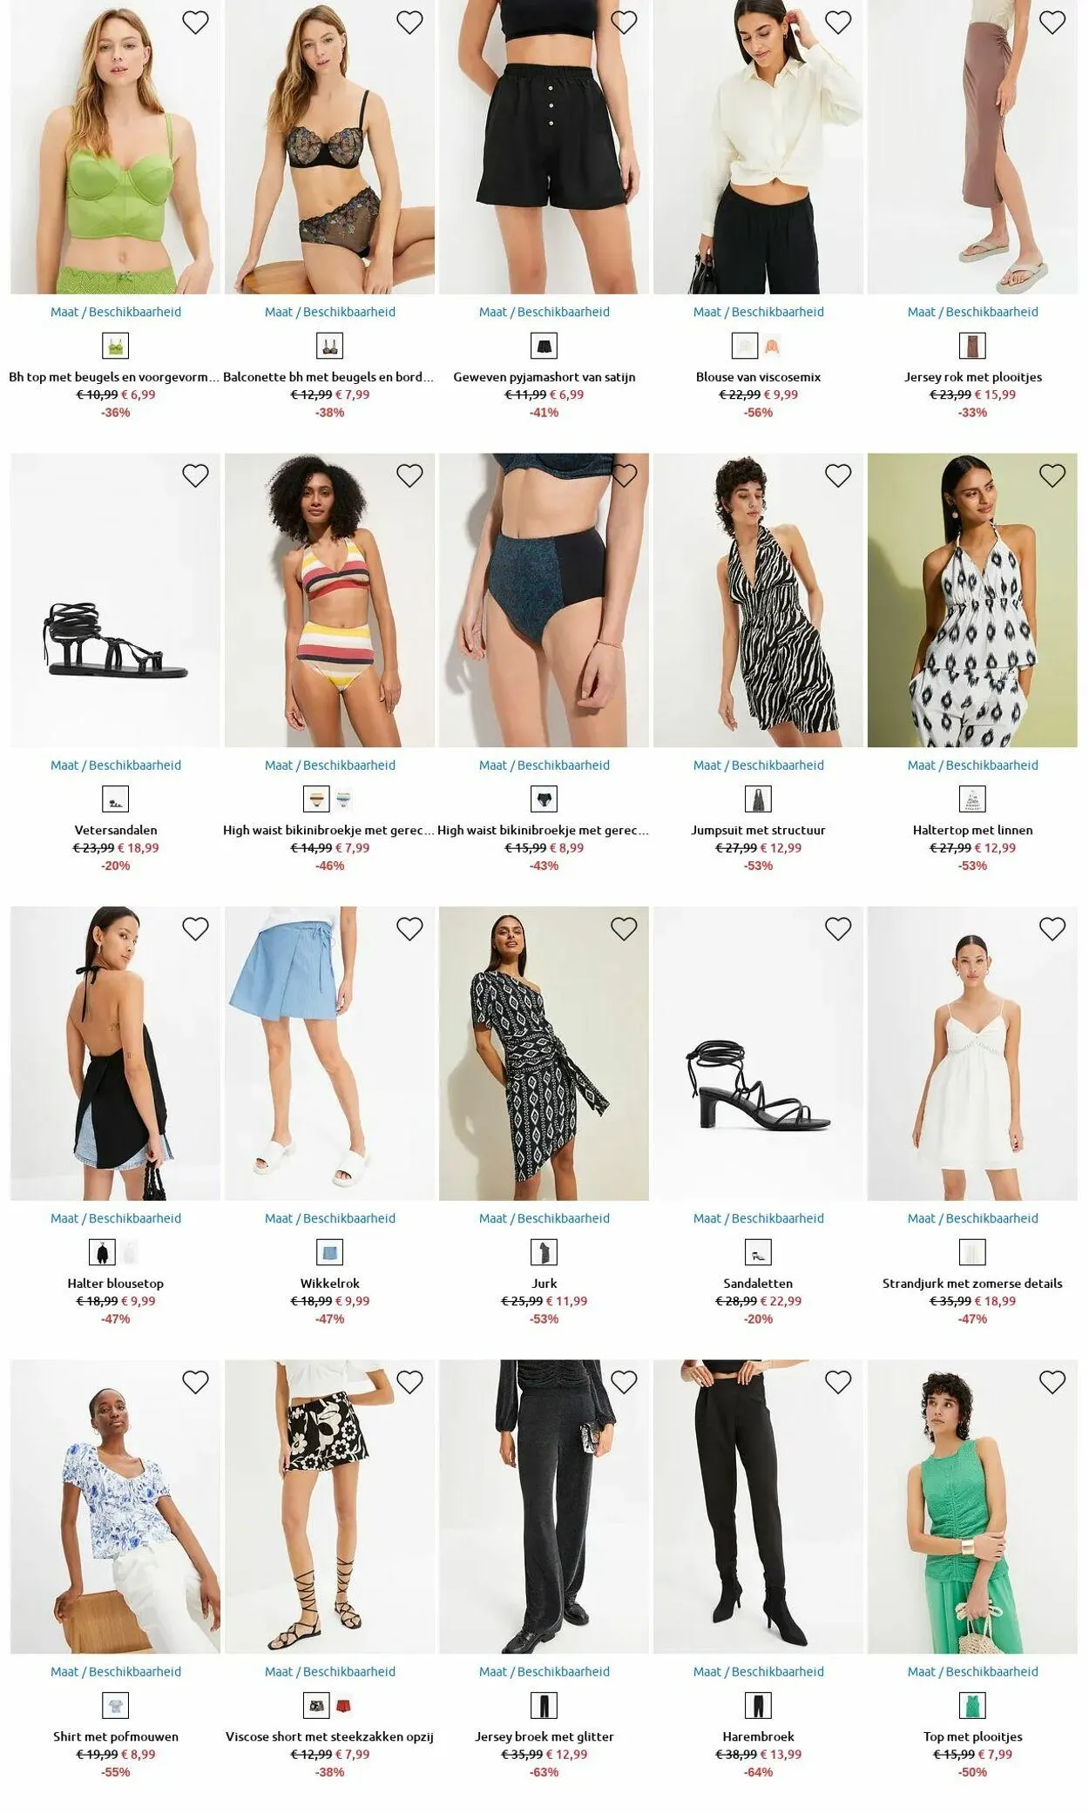
Task: Select the red color swatch for Viscose short
Action: pyautogui.click(x=343, y=1705)
